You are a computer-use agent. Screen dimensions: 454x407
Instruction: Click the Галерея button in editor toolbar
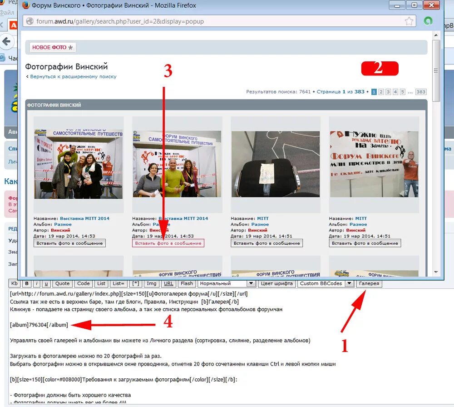369,283
